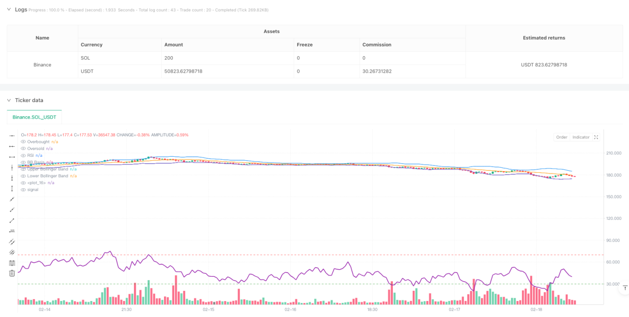Viewport: 629px width, 317px height.
Task: Select the horizontal straight line drawing tool
Action: click(x=12, y=136)
